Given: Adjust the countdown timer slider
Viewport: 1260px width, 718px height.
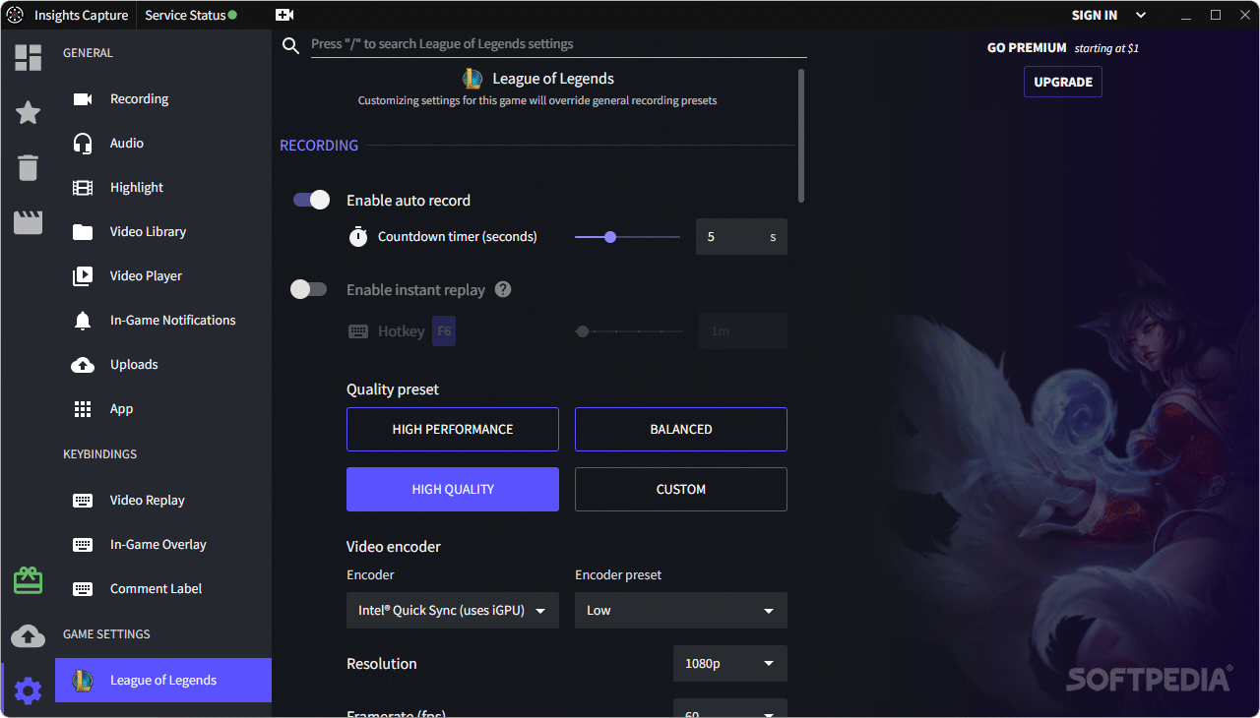Looking at the screenshot, I should (x=627, y=237).
